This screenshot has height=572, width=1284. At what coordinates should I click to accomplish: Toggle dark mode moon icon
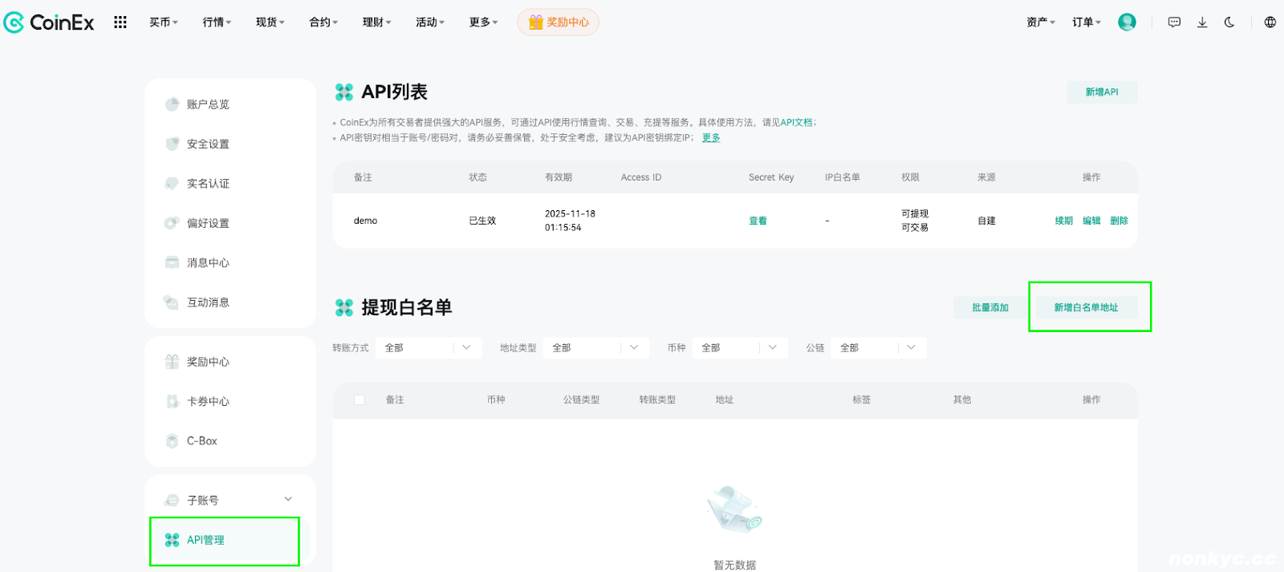(x=1229, y=22)
